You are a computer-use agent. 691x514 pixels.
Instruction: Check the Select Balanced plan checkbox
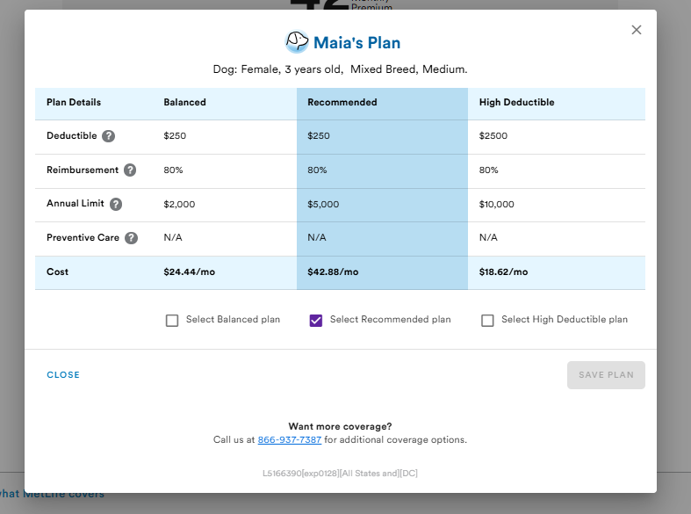point(172,321)
